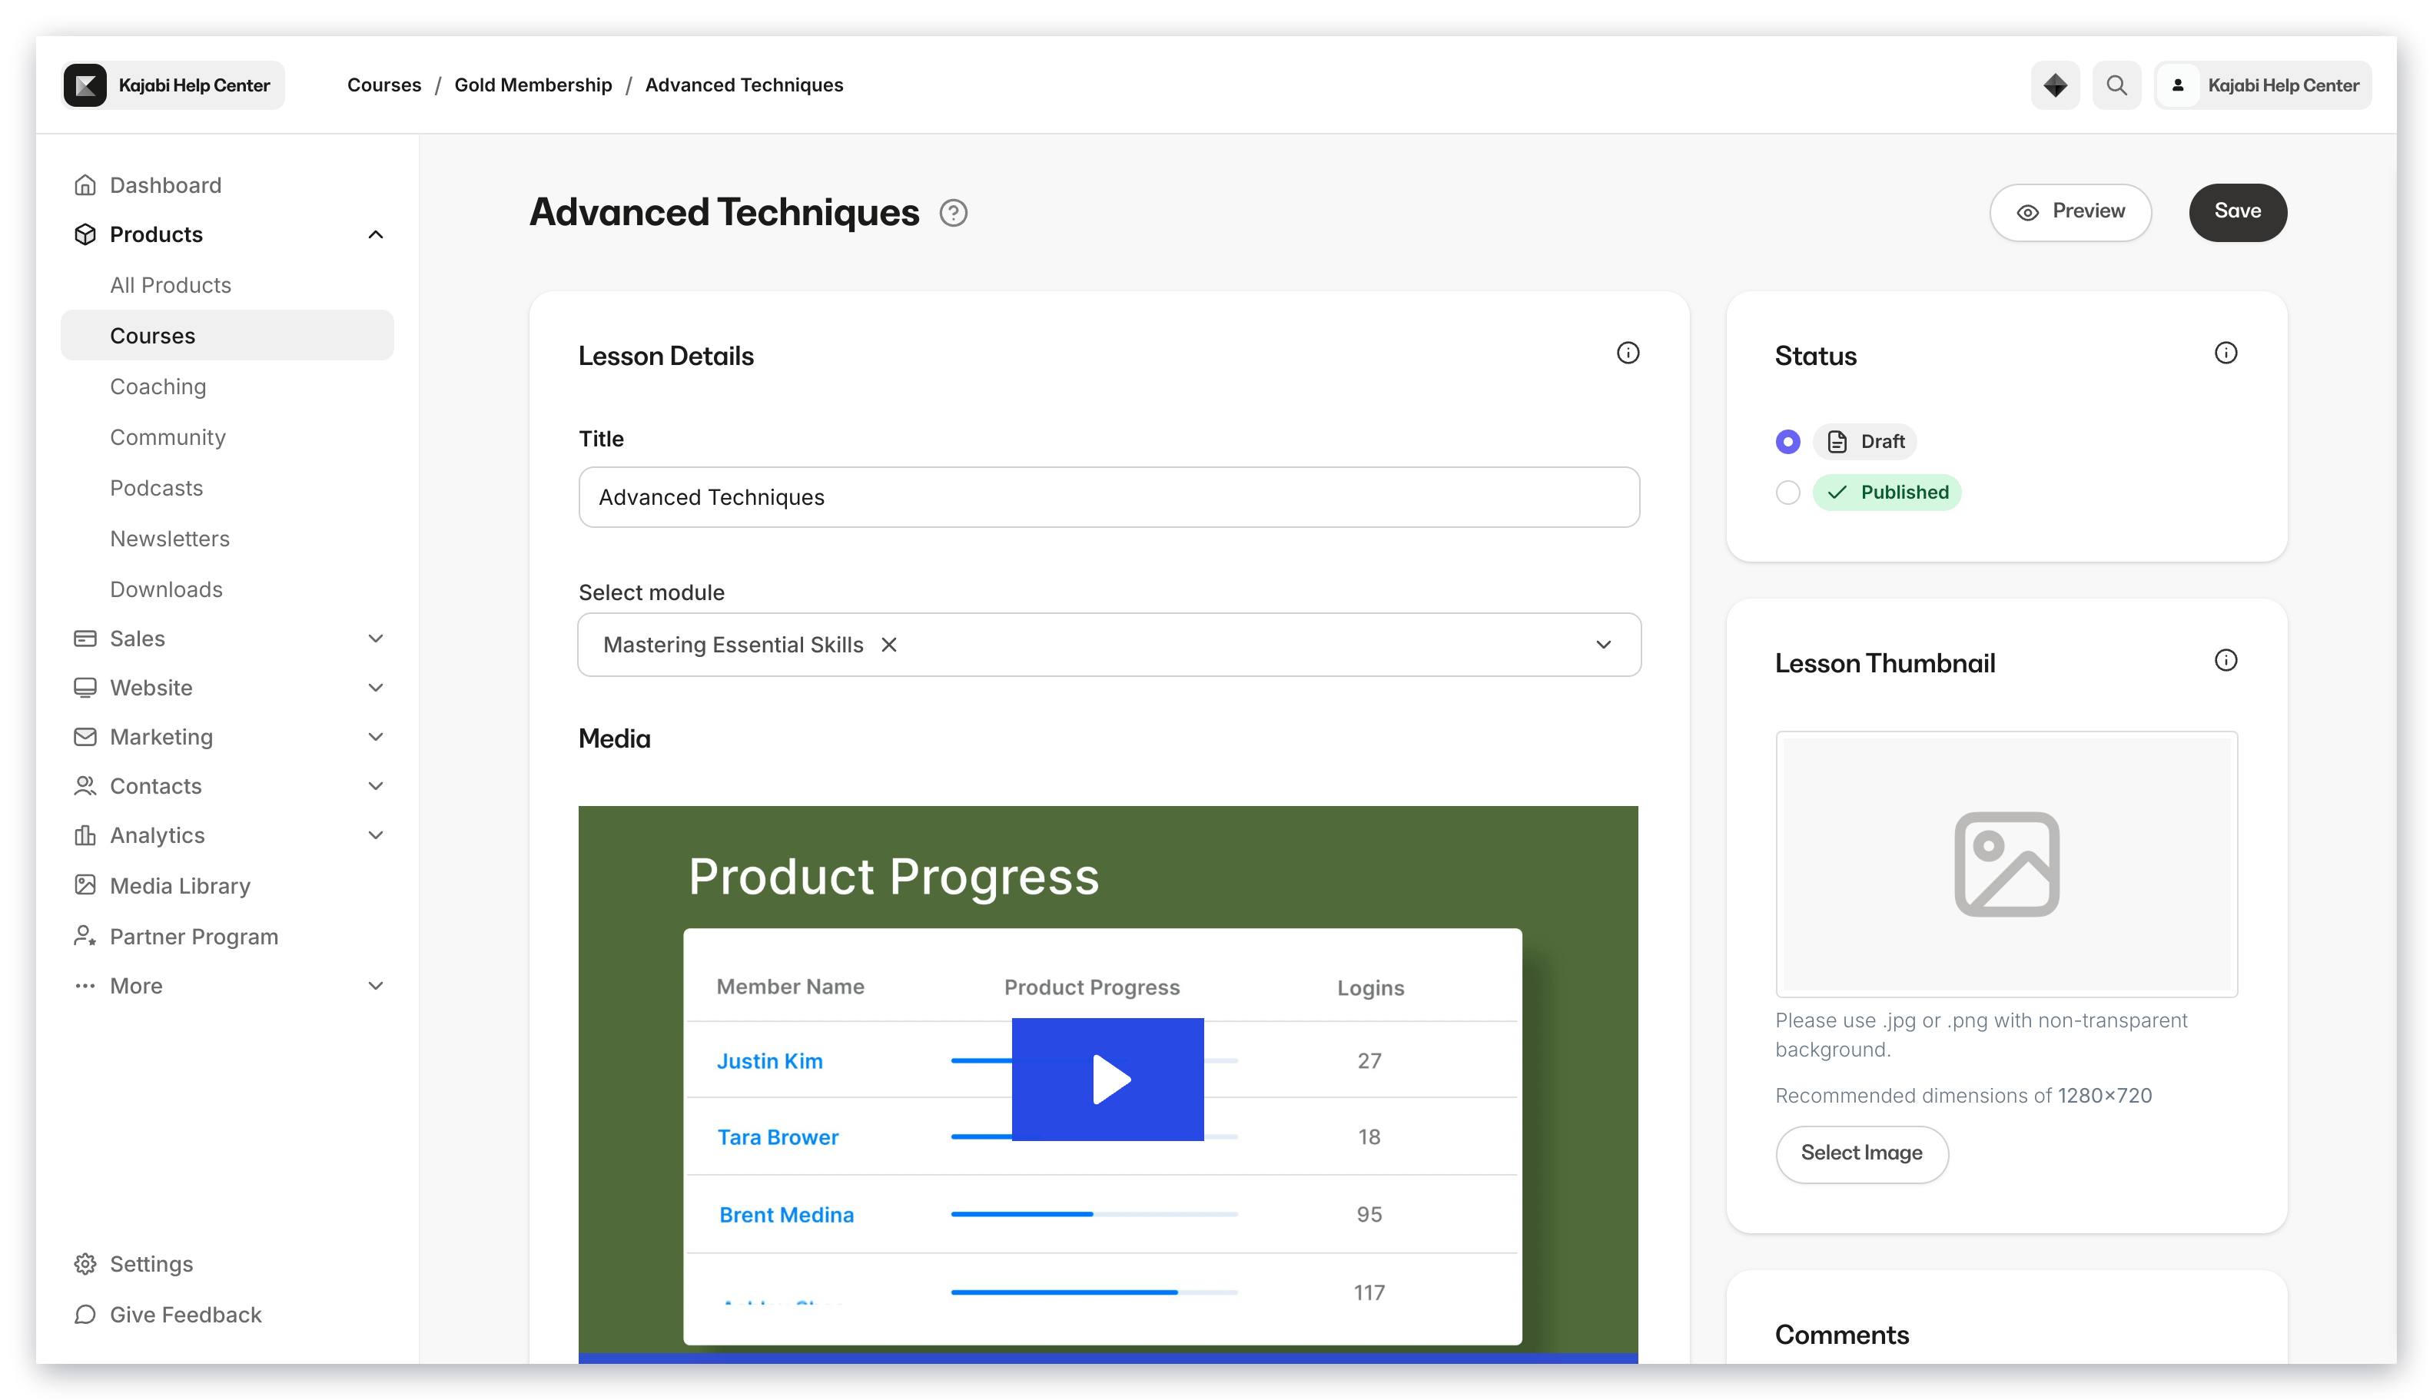Remove Mastering Essential Skills module selection
Screen dimensions: 2433x1400
pyautogui.click(x=888, y=644)
